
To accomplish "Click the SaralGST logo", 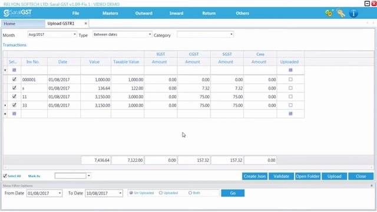I will click(x=17, y=13).
